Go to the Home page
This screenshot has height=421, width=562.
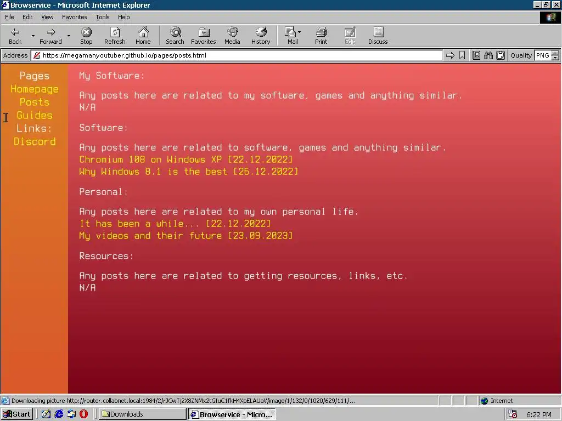143,36
